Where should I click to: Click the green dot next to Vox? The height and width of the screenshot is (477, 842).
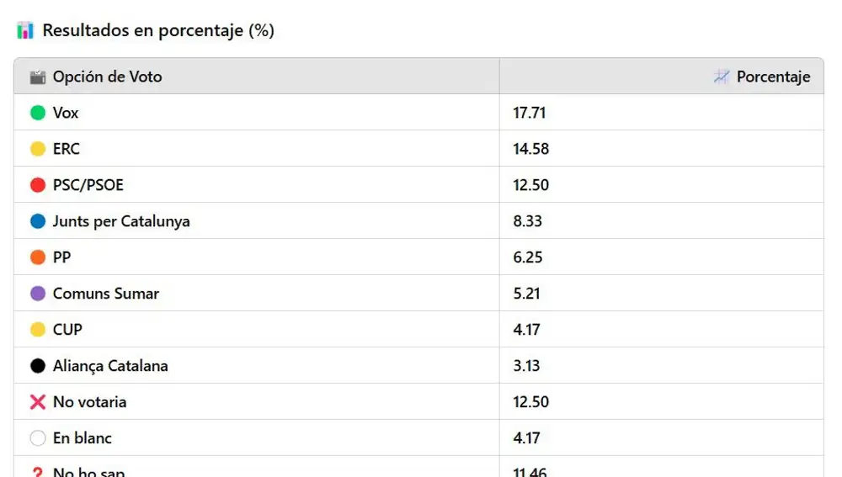(x=38, y=113)
